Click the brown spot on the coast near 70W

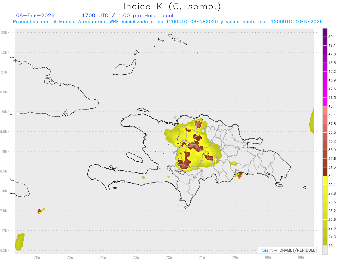240,175
